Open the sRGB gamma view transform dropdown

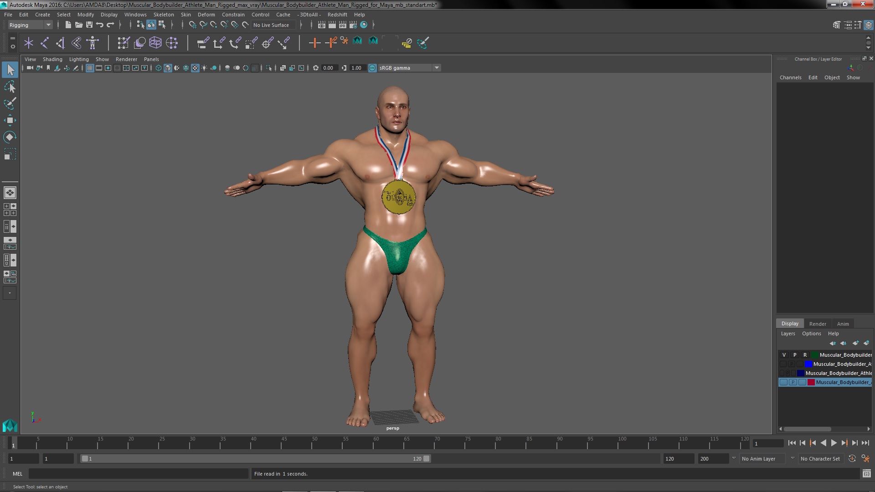(x=437, y=68)
